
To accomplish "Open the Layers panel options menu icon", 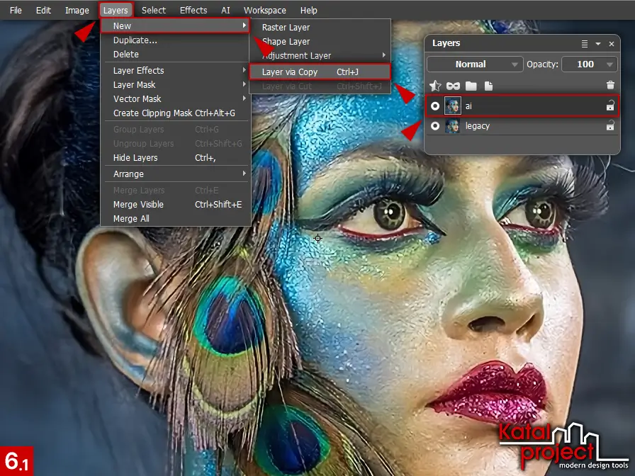I will [585, 44].
